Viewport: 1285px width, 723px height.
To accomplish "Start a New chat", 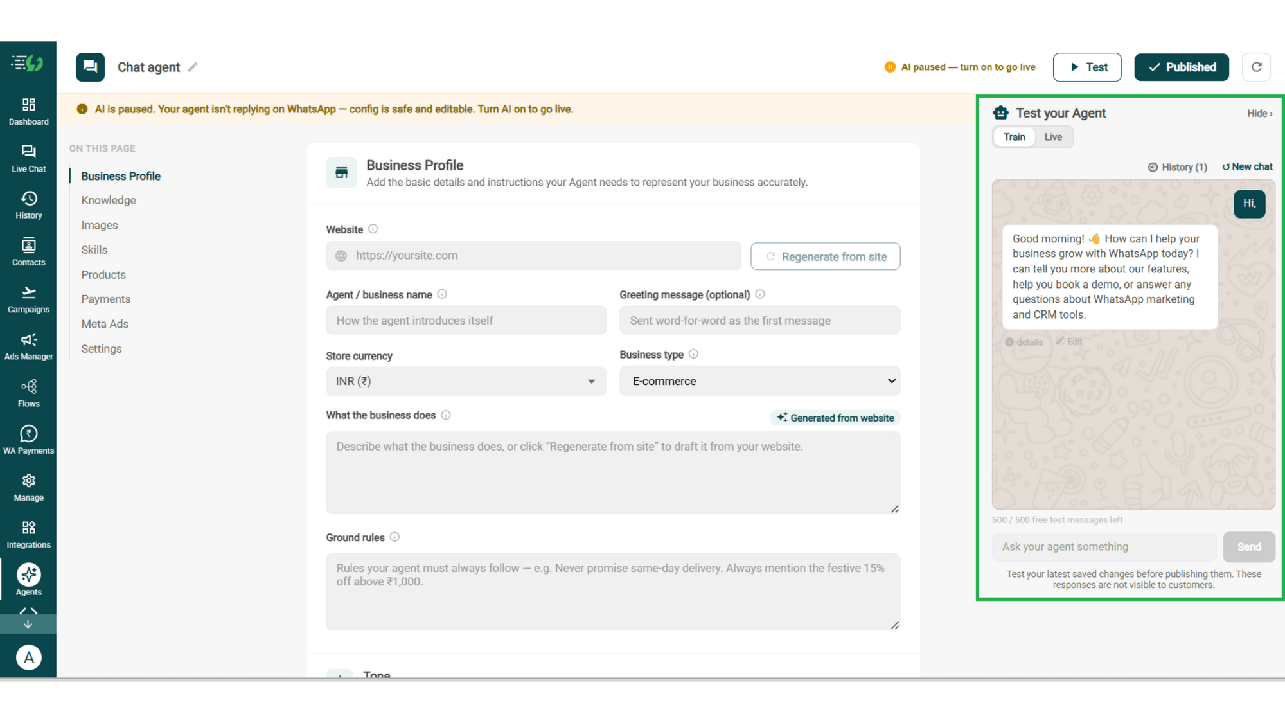I will point(1247,166).
